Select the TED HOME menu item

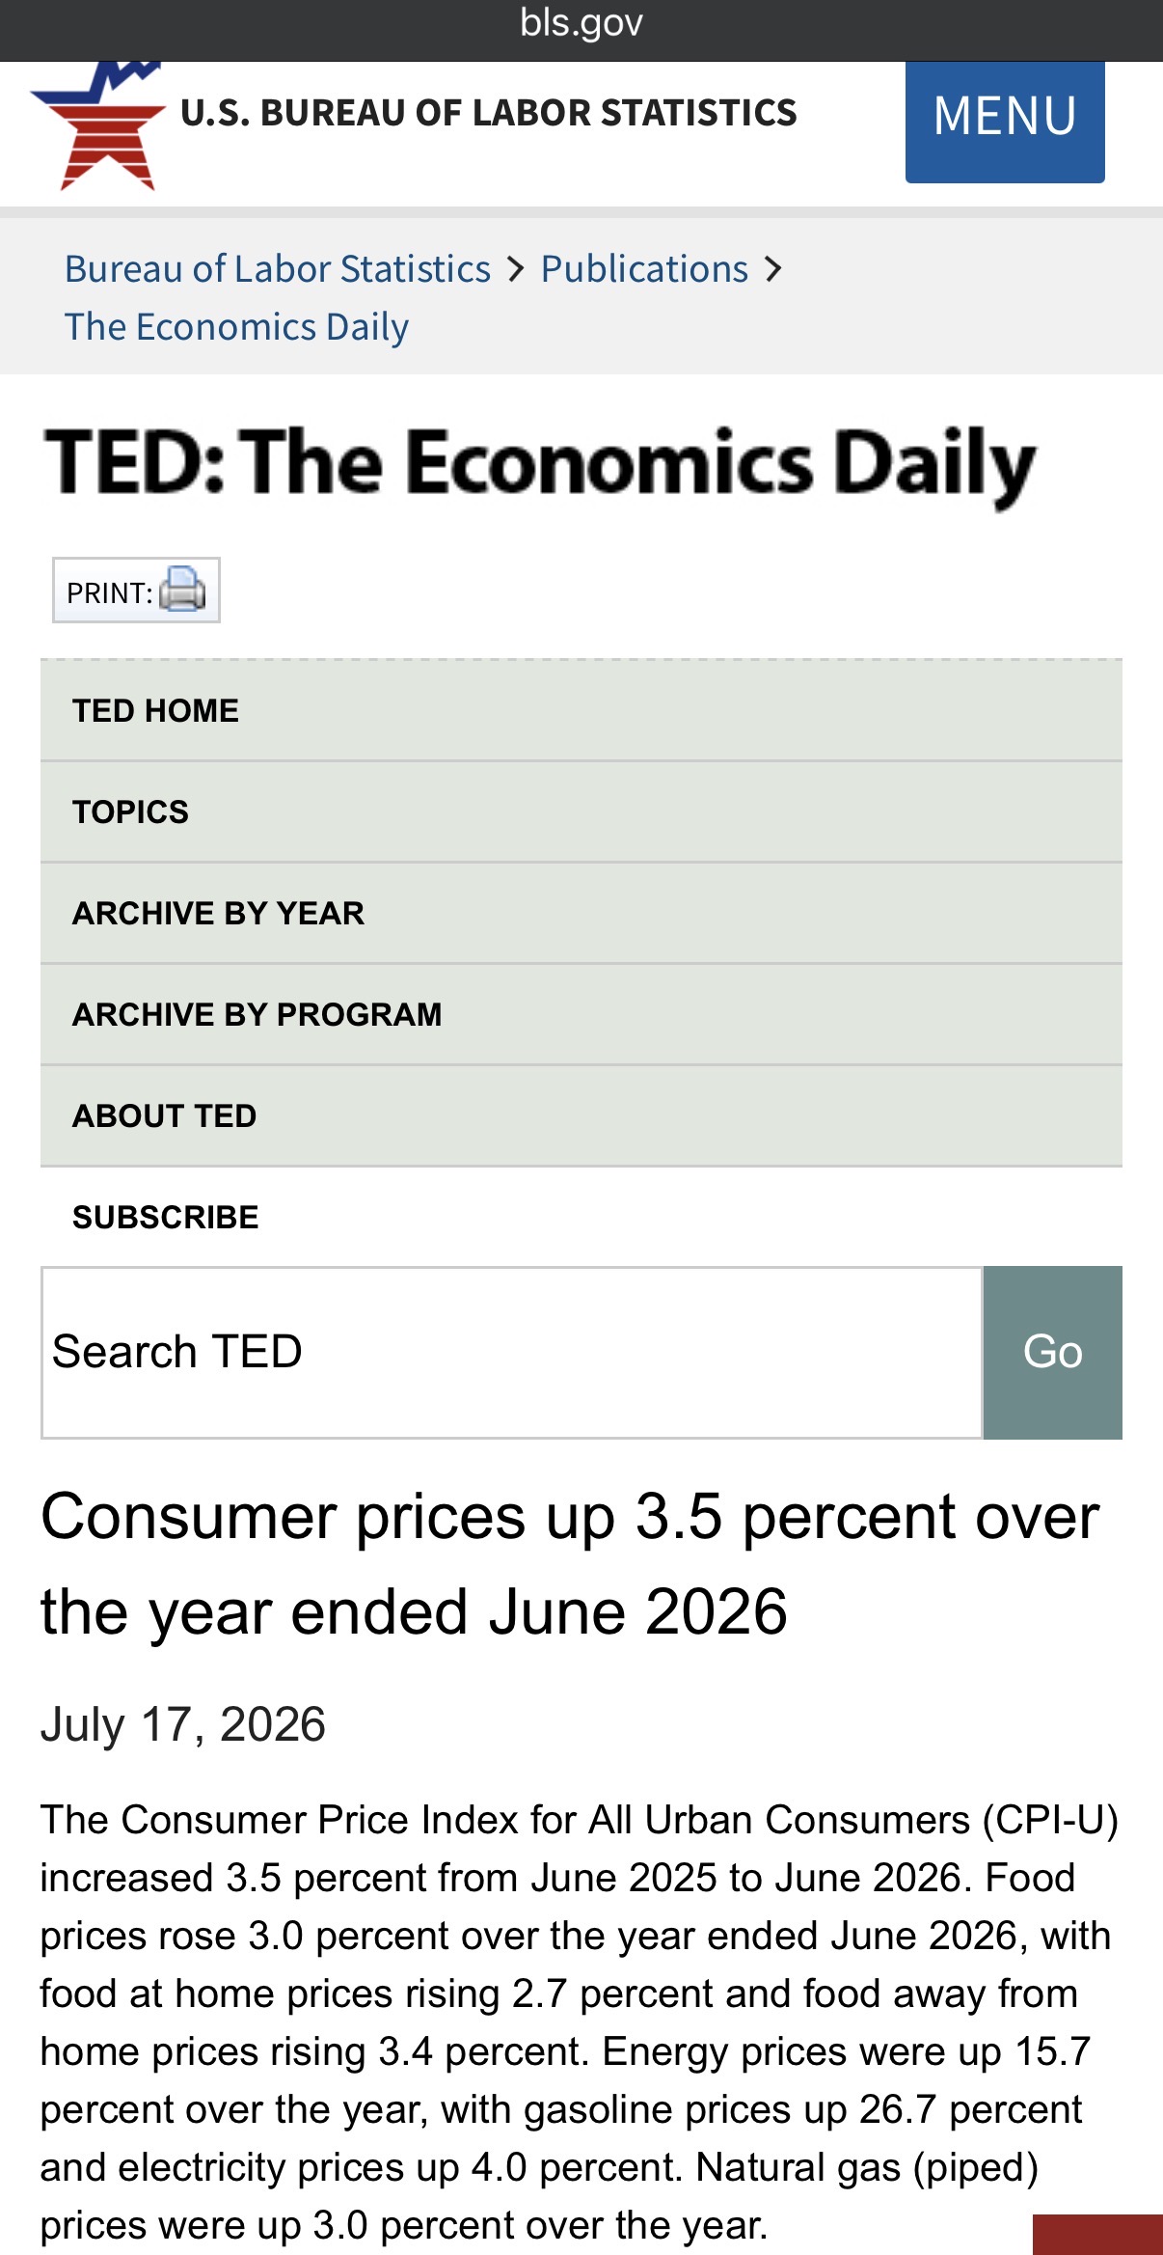click(581, 711)
